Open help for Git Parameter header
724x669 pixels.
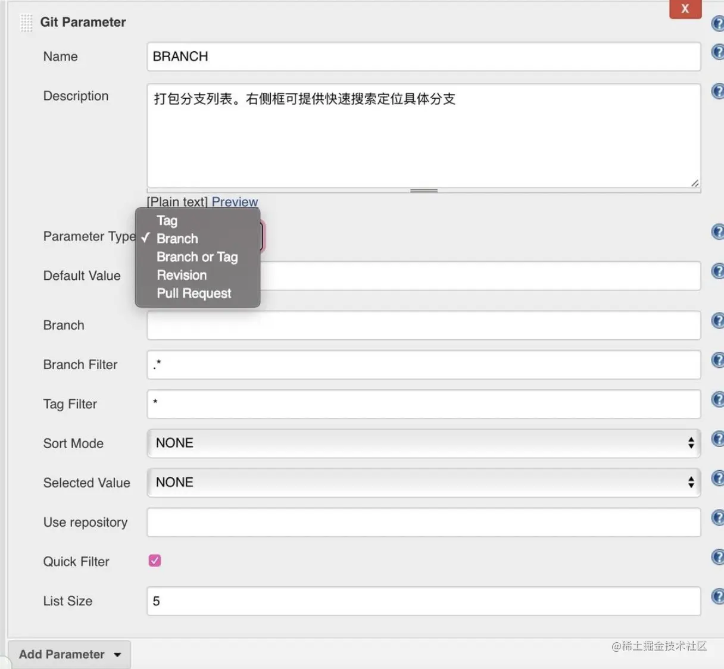click(x=718, y=24)
